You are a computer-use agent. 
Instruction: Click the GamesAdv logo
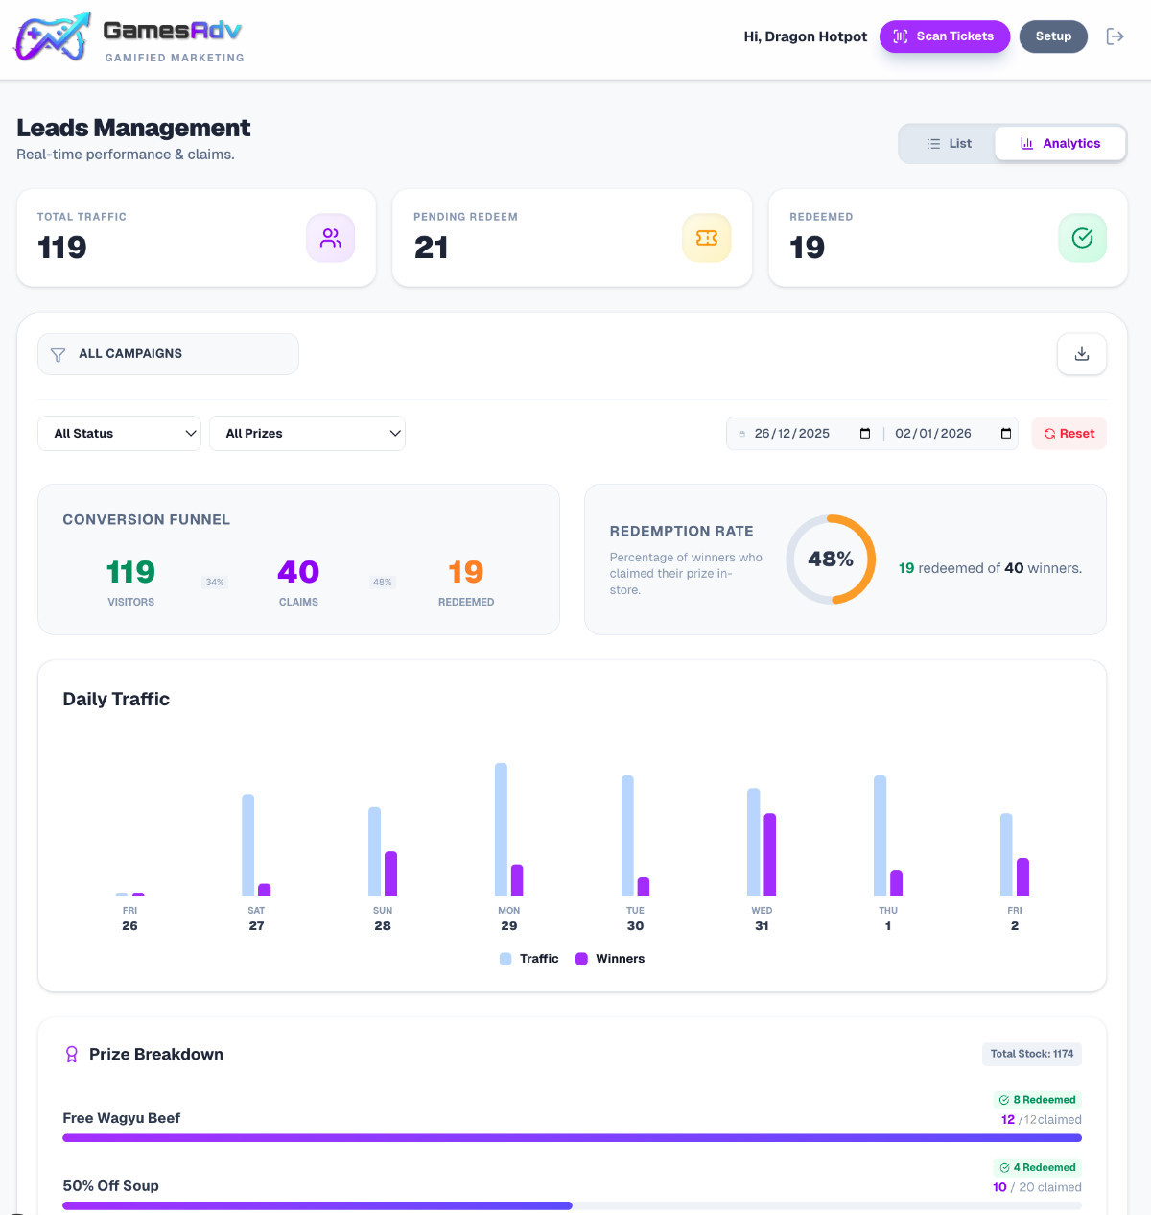pos(129,38)
